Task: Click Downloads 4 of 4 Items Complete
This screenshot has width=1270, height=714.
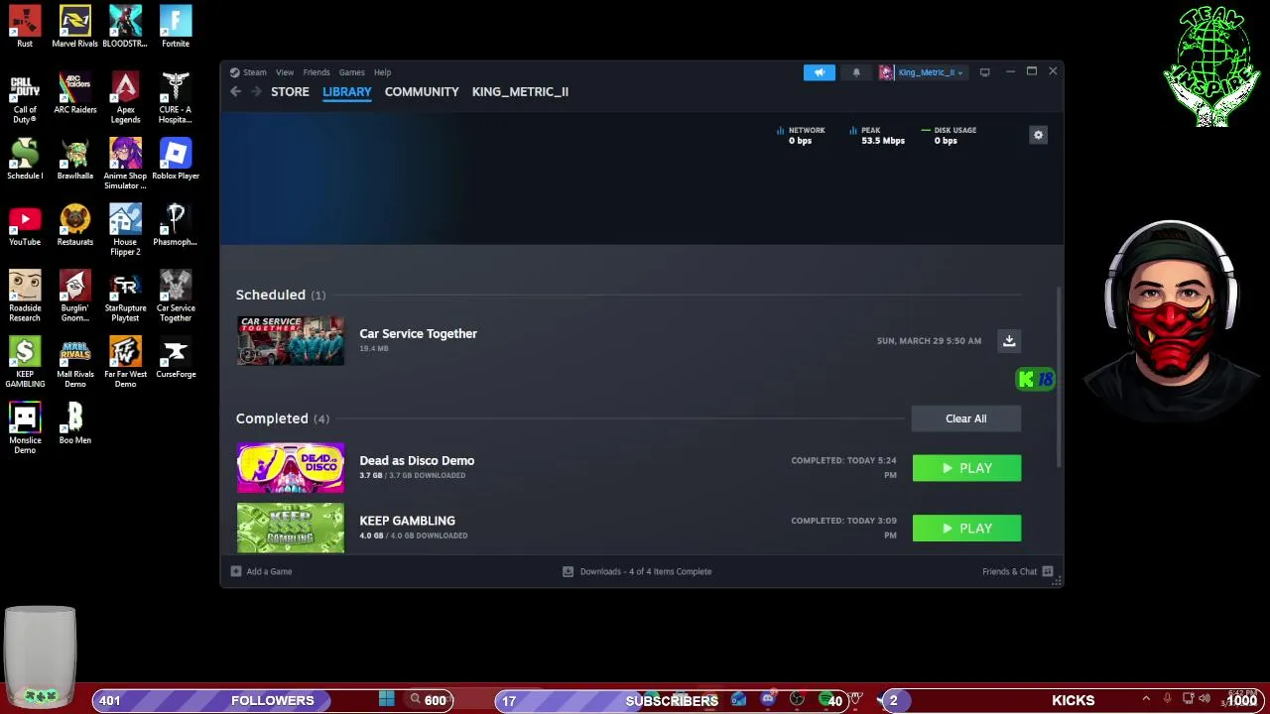Action: [637, 571]
